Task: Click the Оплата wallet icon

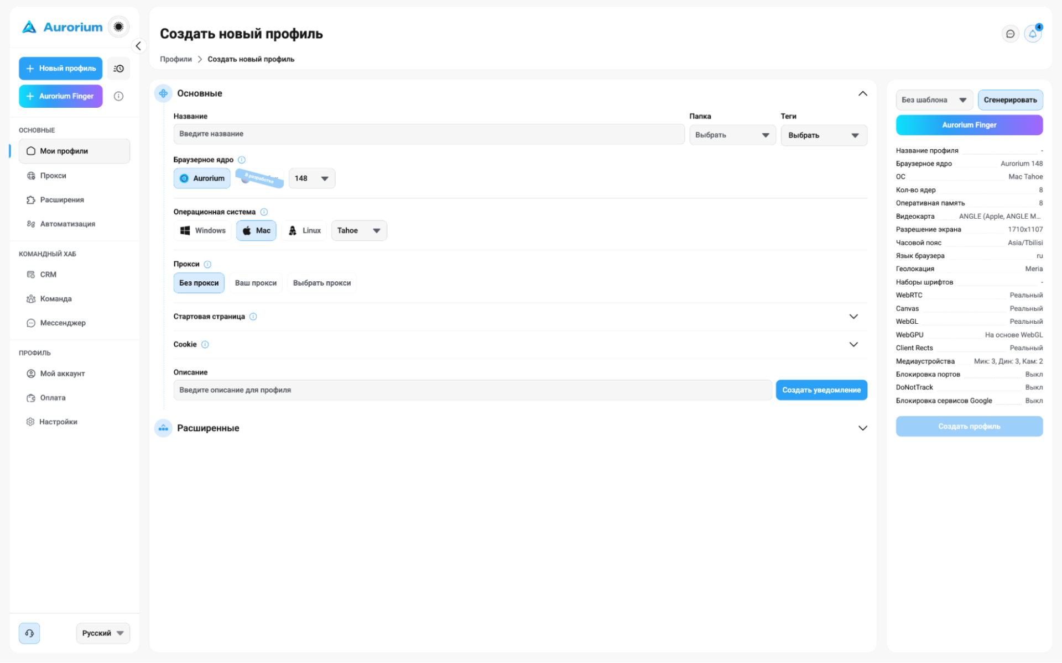Action: coord(31,398)
